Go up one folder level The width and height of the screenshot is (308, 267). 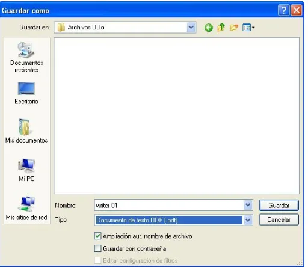(221, 28)
